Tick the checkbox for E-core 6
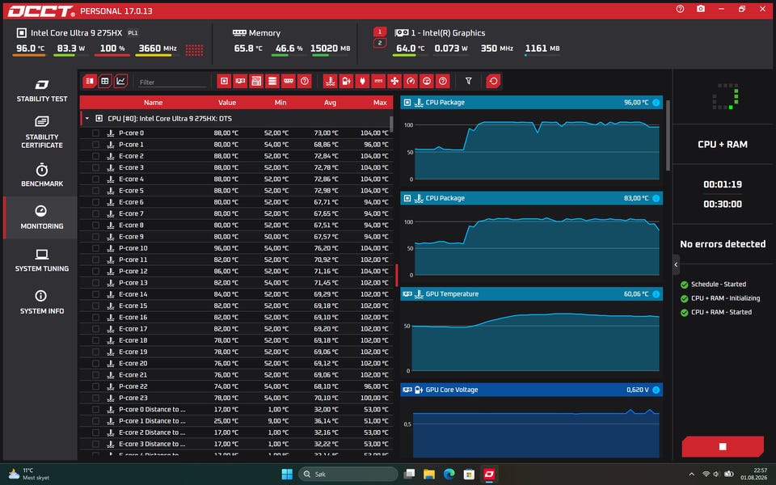The width and height of the screenshot is (776, 485). tap(96, 202)
